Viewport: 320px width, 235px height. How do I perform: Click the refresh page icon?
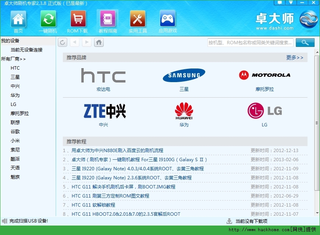coord(62,42)
